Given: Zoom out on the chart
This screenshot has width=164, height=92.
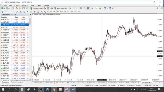Looking at the screenshot, I should coord(85,8).
